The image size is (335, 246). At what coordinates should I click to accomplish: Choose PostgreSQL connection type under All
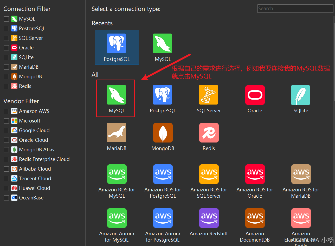[x=163, y=99]
